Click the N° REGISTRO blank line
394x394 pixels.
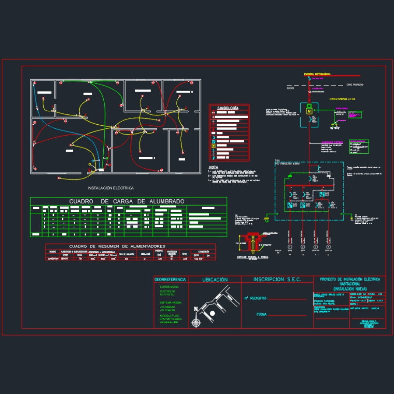287,299
